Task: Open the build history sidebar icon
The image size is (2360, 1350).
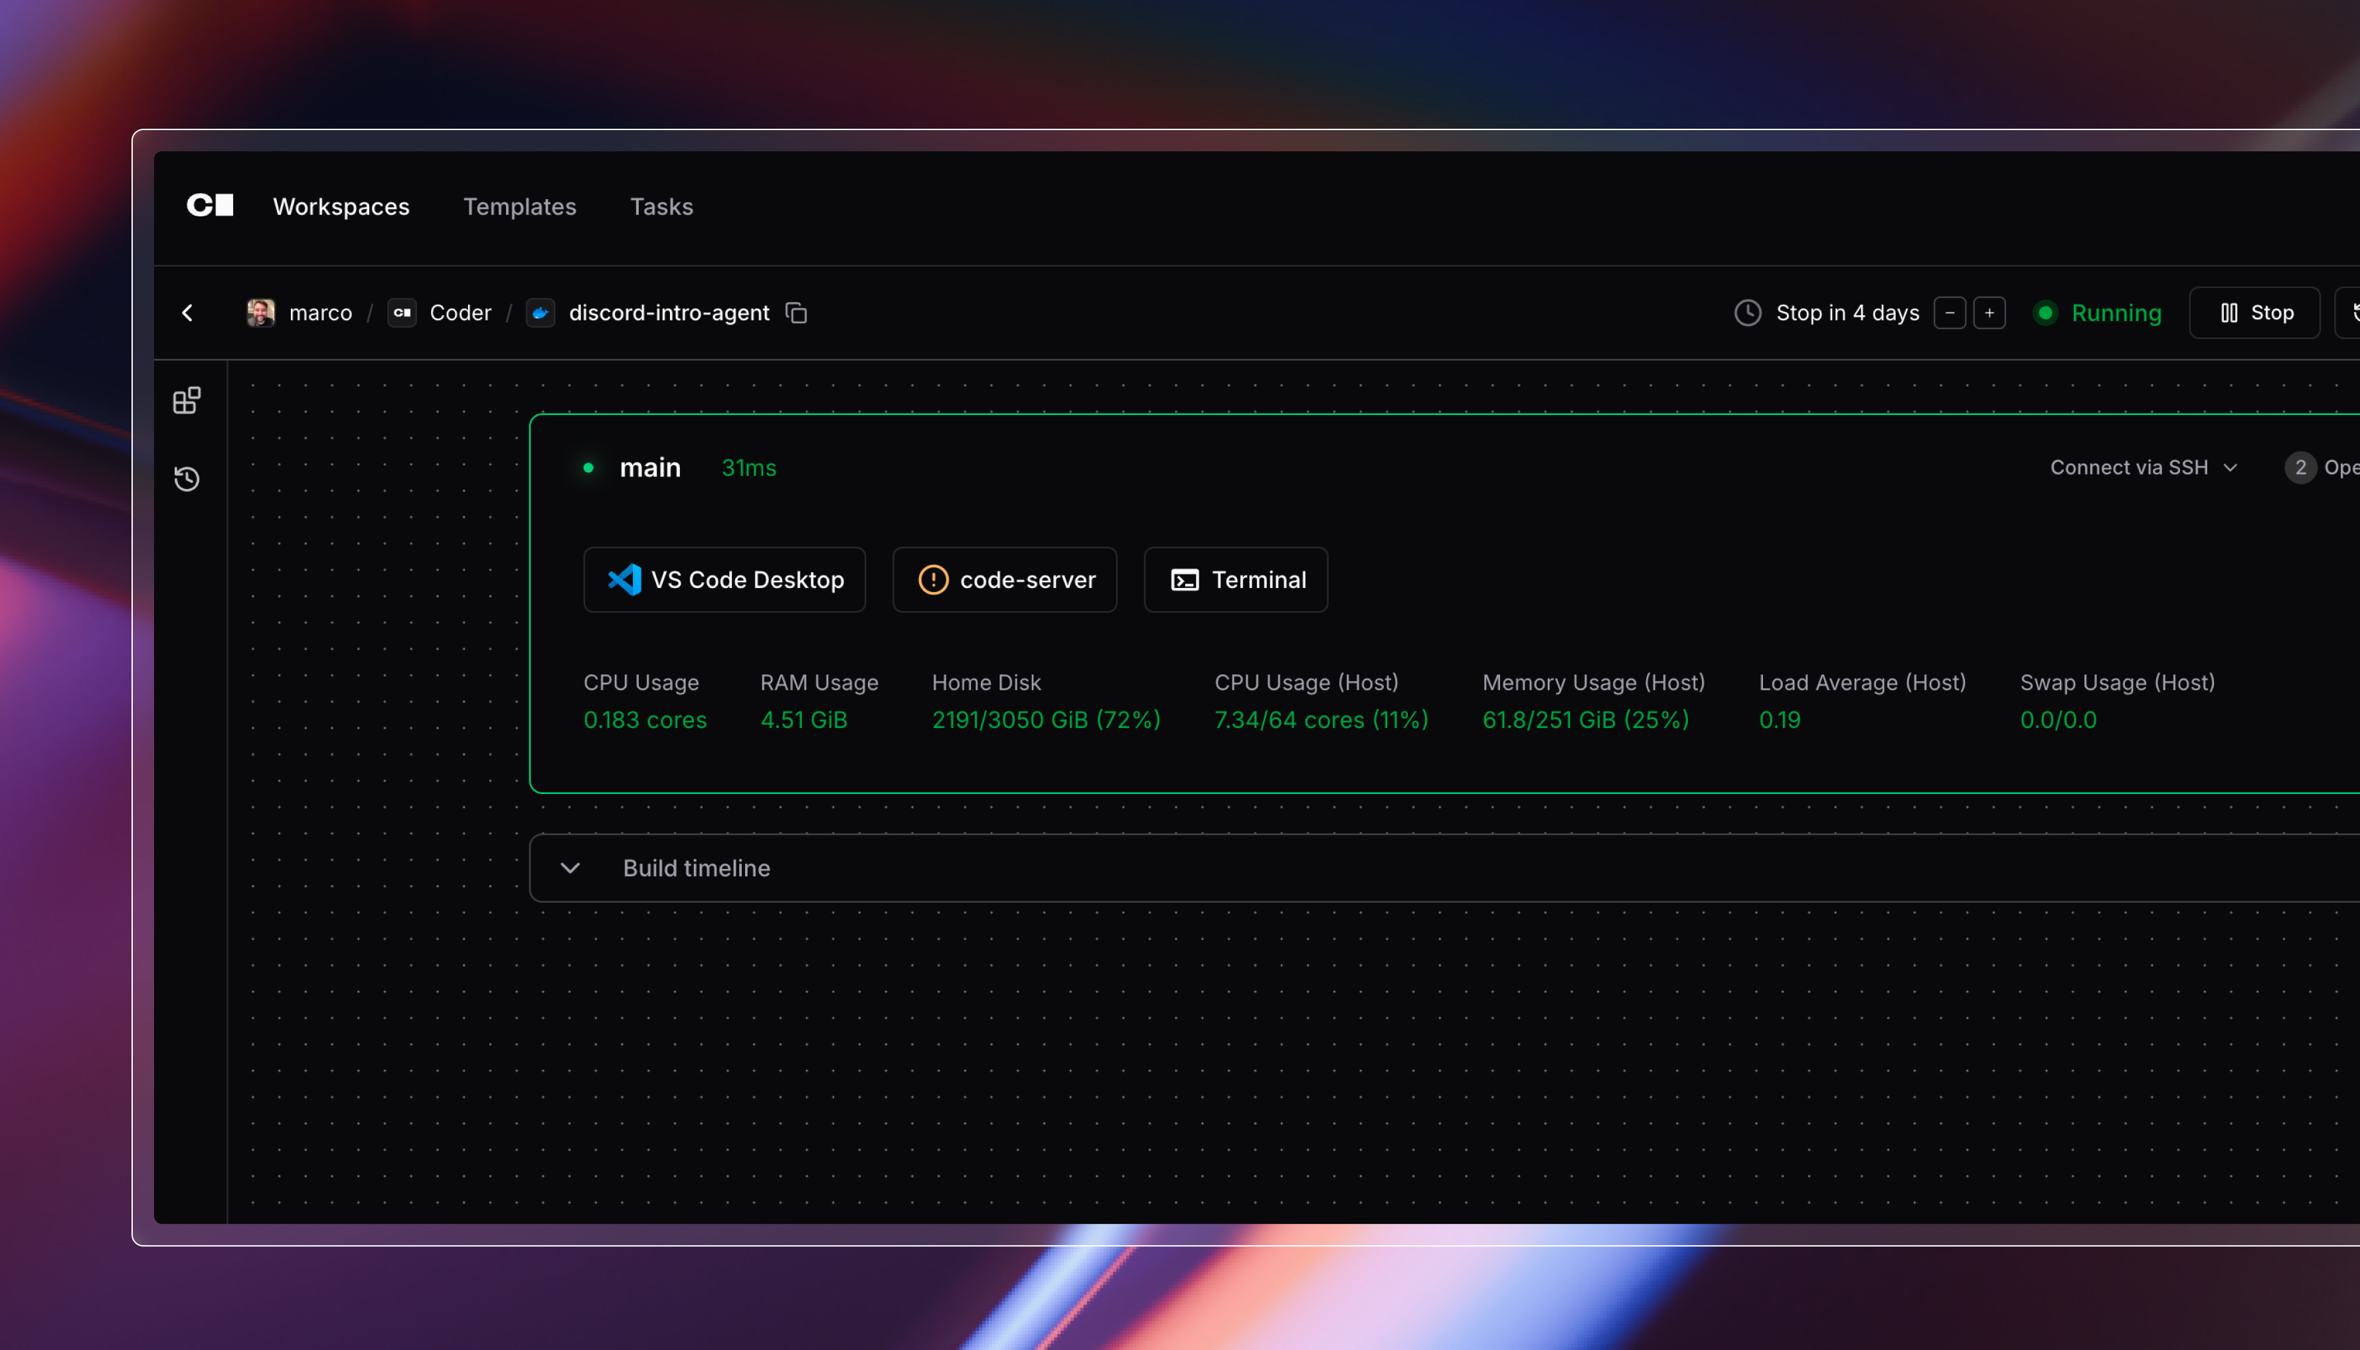Action: point(187,479)
